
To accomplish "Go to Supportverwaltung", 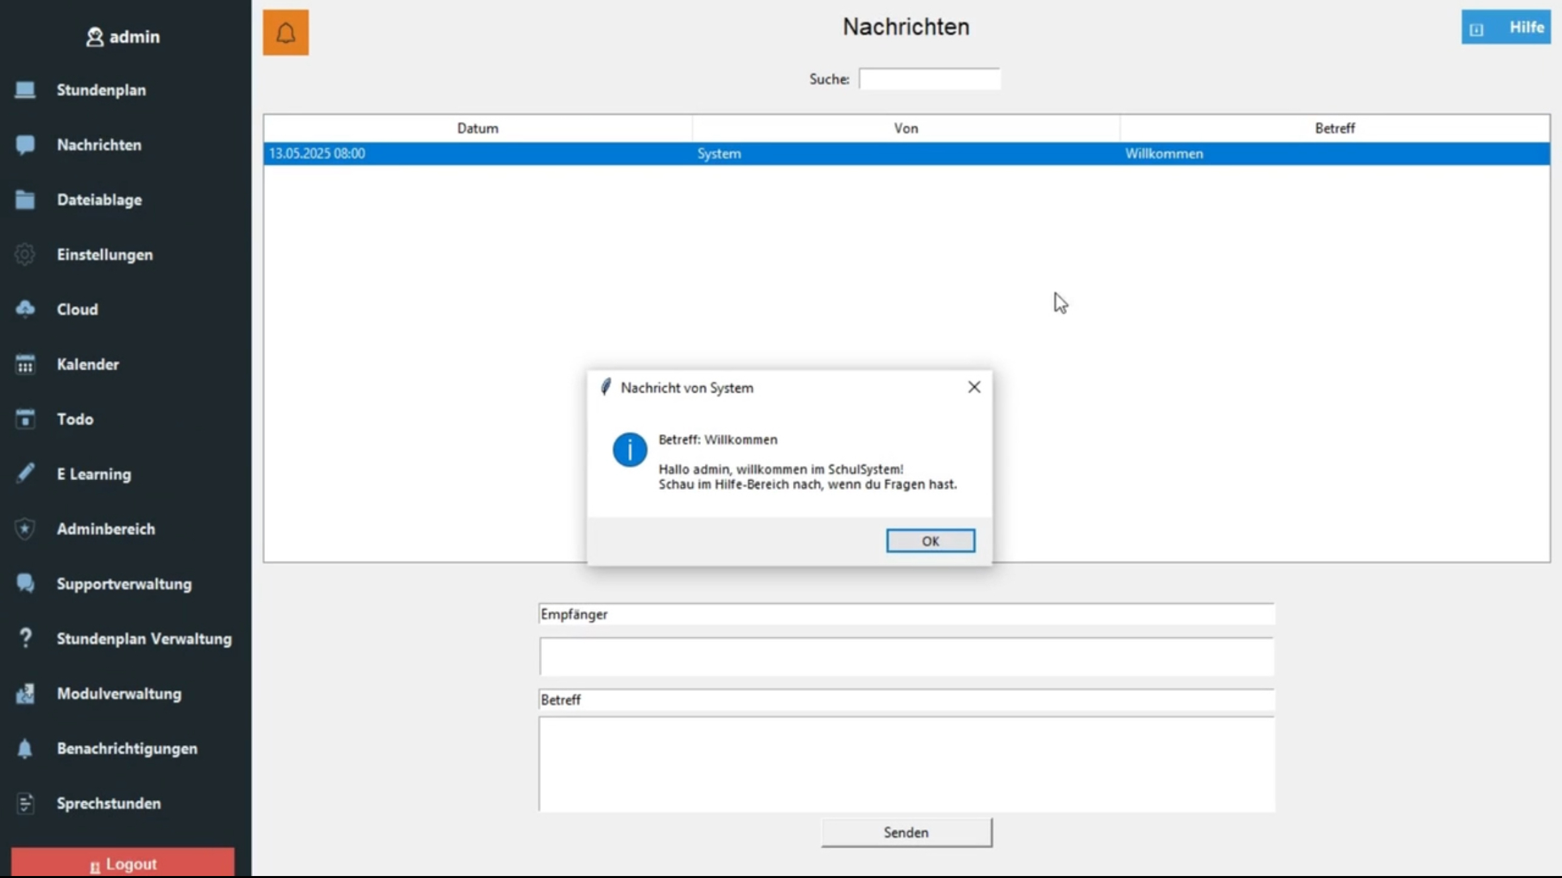I will [126, 584].
